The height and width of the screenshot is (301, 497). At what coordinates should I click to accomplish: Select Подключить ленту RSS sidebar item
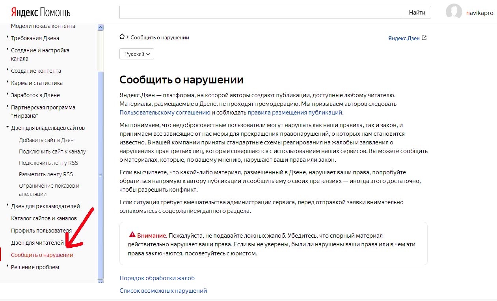pyautogui.click(x=48, y=163)
